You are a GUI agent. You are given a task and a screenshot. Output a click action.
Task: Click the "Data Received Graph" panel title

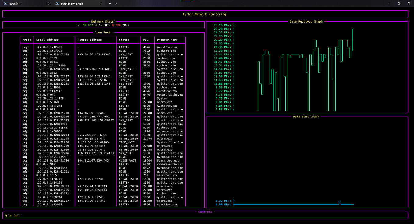306,22
